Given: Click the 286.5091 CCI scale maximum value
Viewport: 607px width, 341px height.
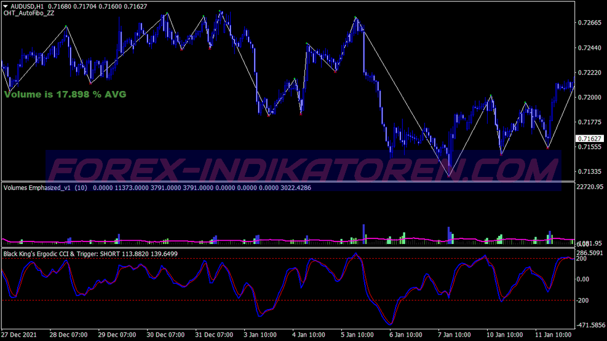Looking at the screenshot, I should pos(590,253).
